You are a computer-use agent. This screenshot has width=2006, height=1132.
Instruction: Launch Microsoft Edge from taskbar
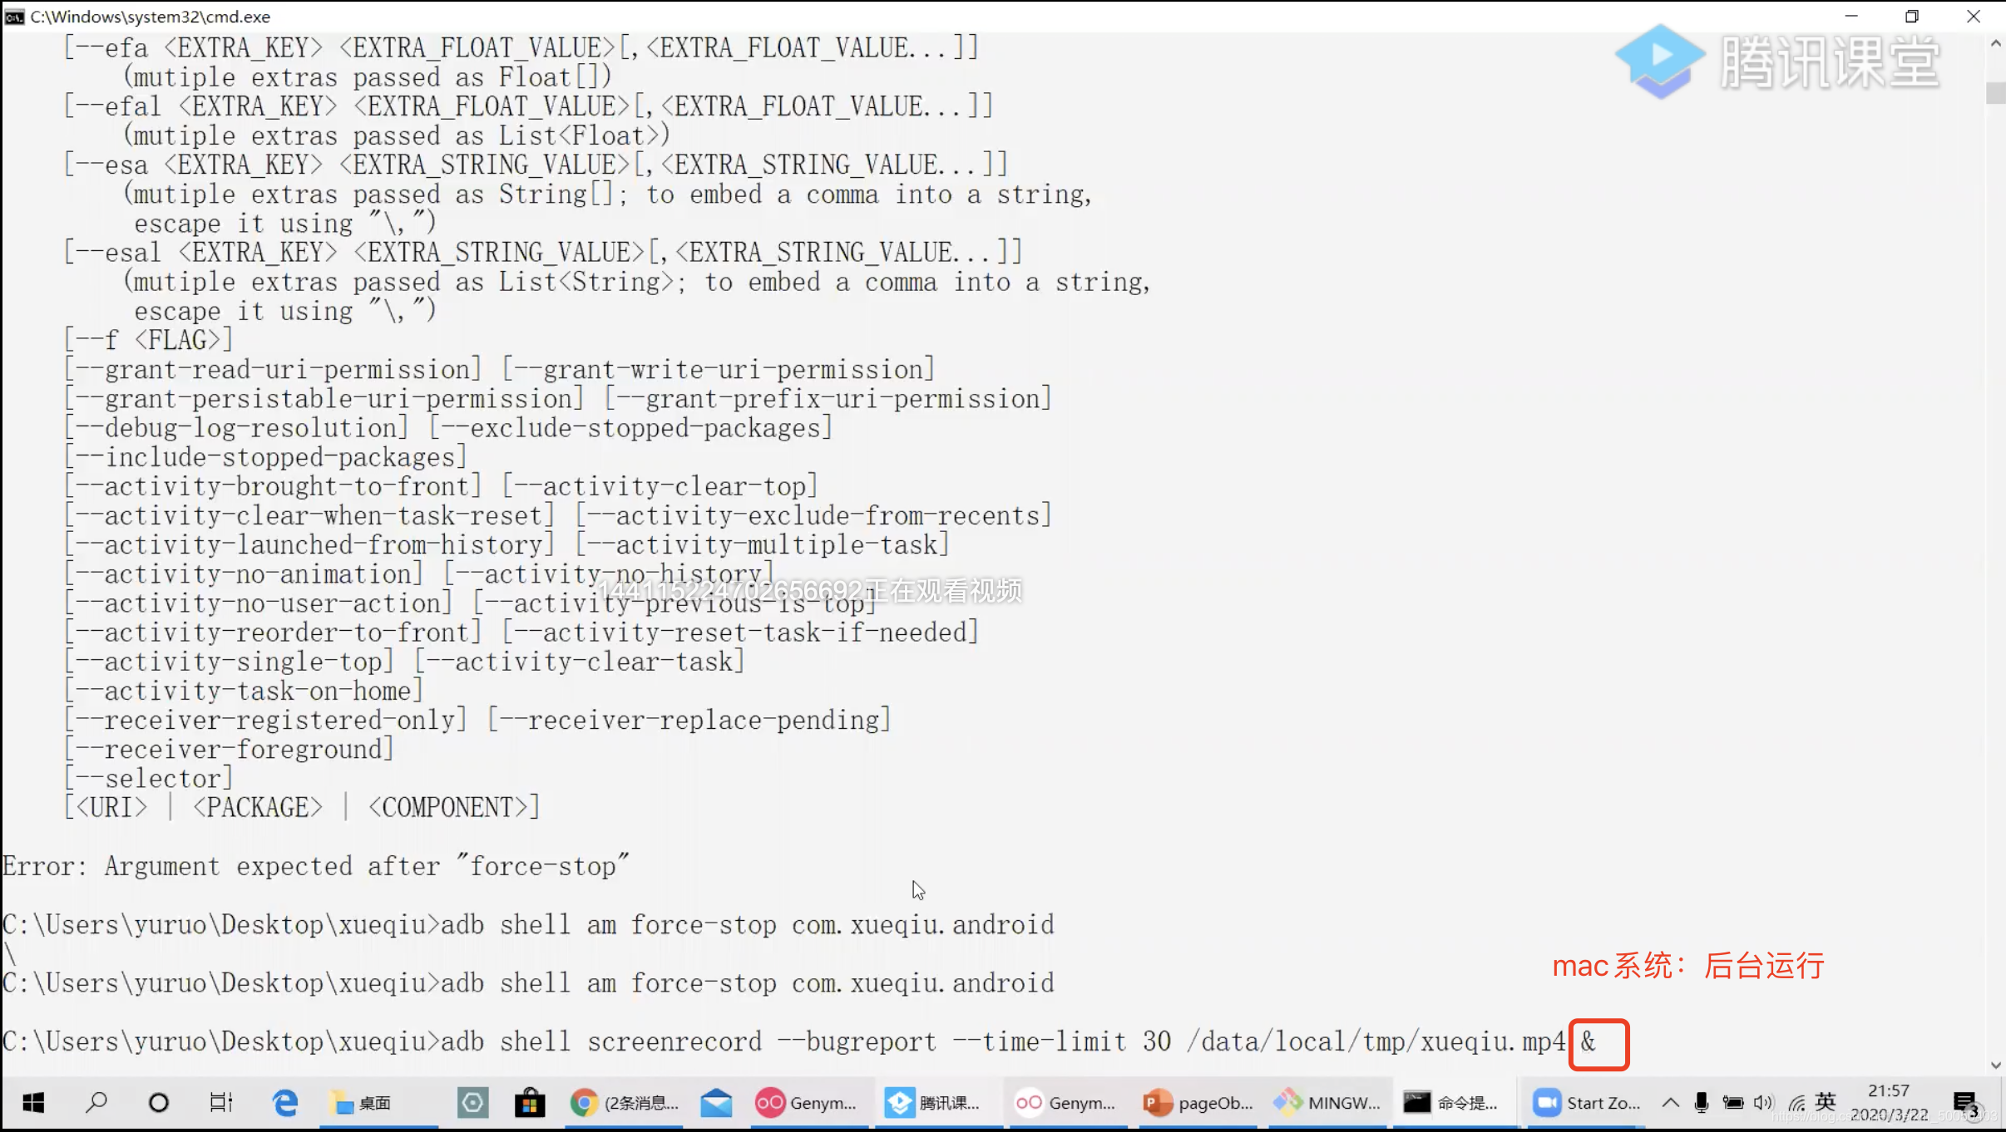(x=285, y=1103)
